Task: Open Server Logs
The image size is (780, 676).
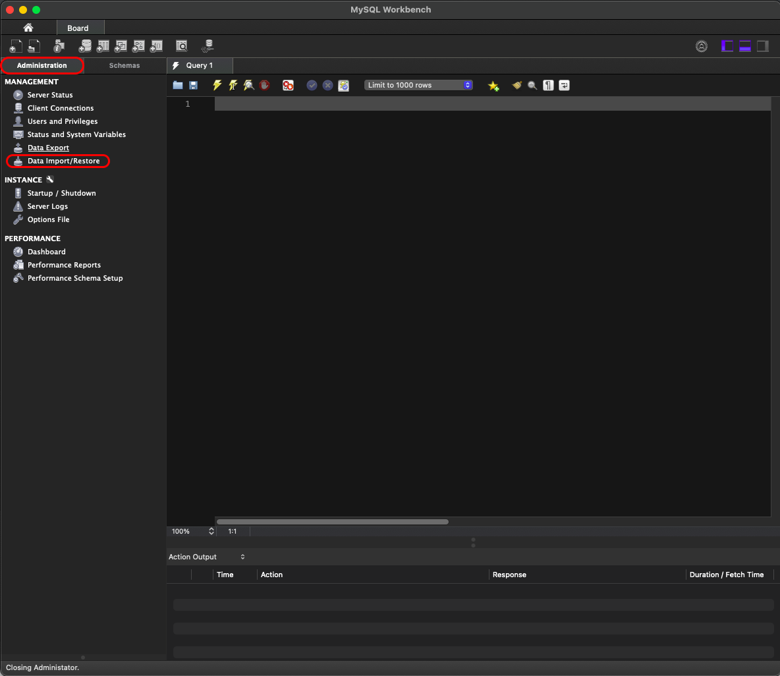Action: pyautogui.click(x=47, y=206)
